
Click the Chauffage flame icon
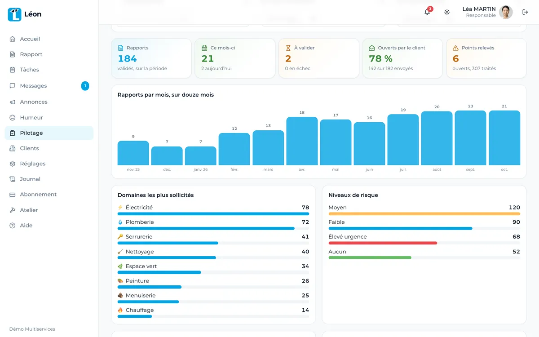tap(120, 310)
